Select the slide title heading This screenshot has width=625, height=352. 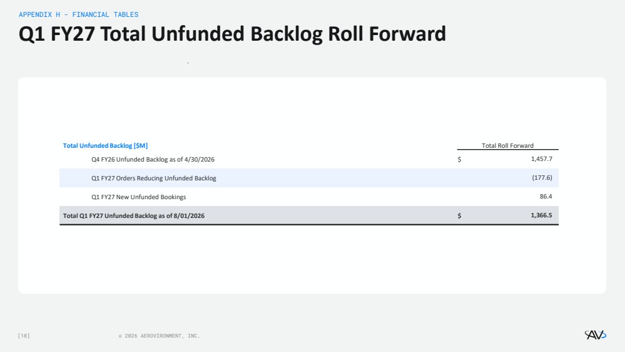232,34
